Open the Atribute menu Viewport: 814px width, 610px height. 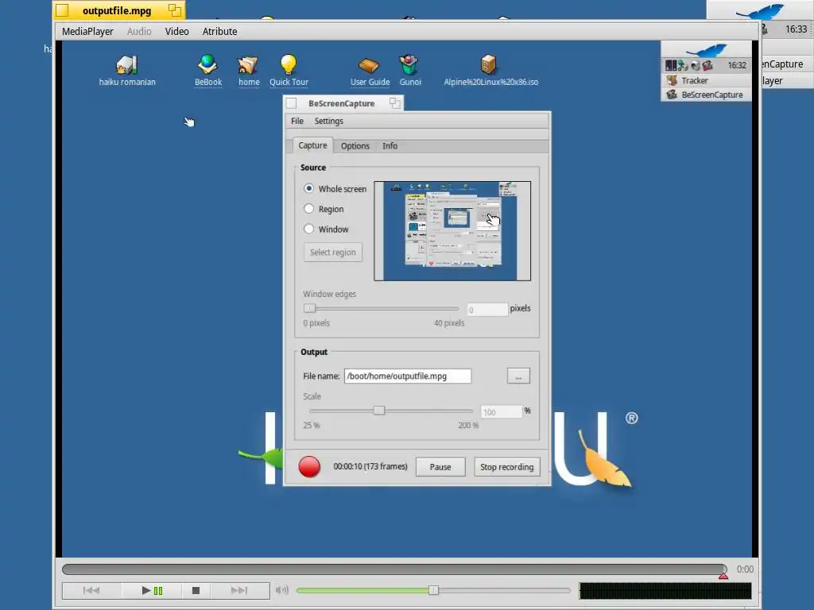tap(219, 31)
